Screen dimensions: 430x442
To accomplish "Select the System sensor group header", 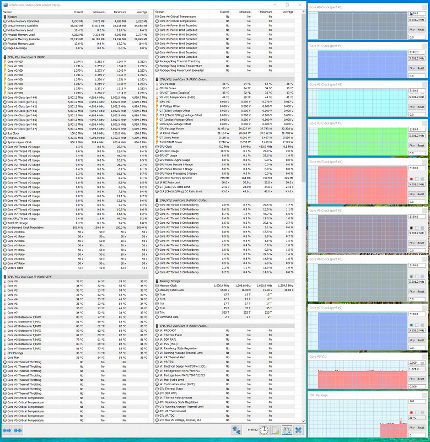I will pyautogui.click(x=76, y=17).
